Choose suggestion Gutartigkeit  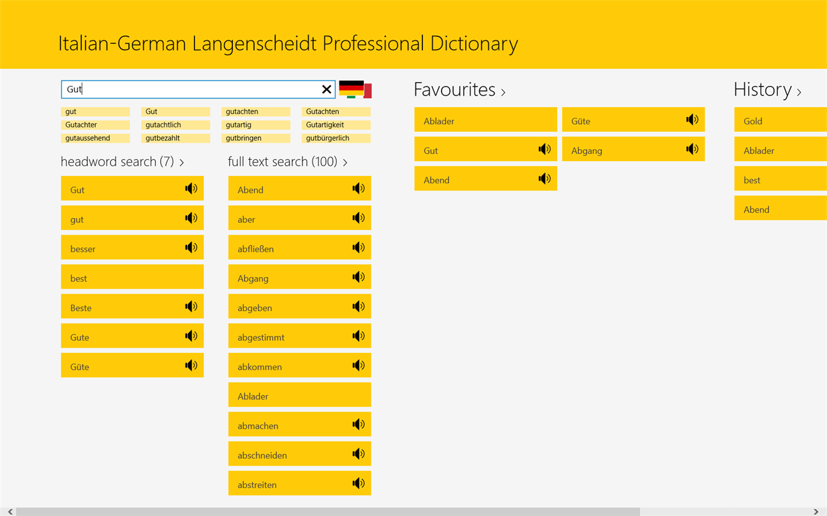click(x=336, y=125)
